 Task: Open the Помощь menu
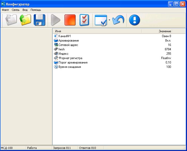[x=36, y=10]
